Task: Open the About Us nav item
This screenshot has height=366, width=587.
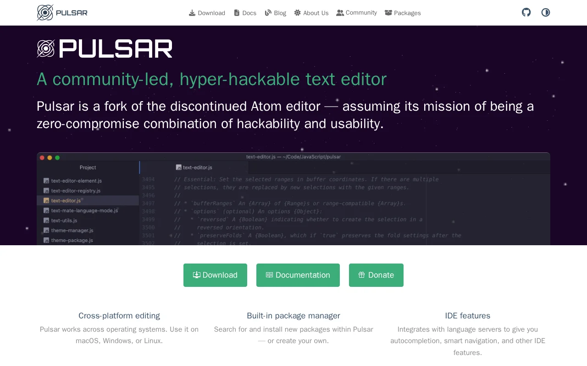Action: pyautogui.click(x=311, y=13)
